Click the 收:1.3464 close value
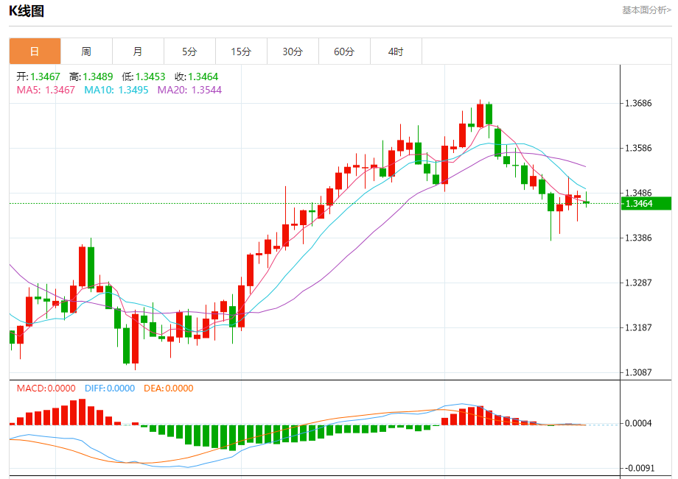678x479 pixels. coord(196,77)
